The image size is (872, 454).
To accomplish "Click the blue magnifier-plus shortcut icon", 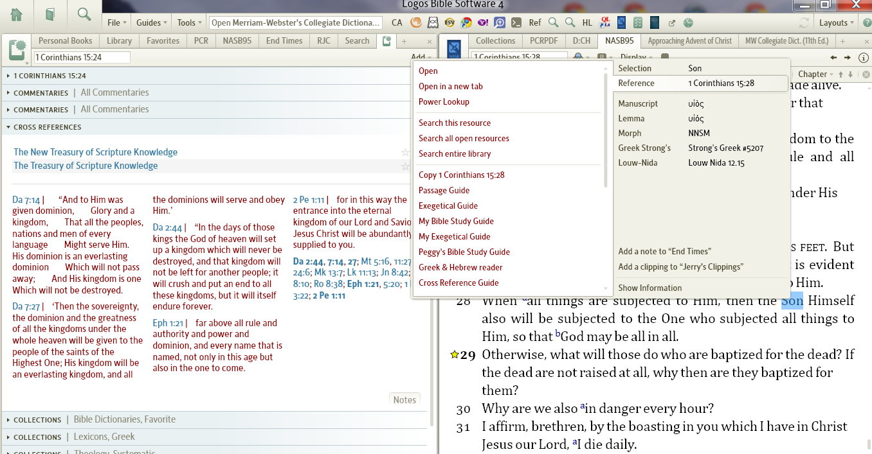I will click(500, 22).
